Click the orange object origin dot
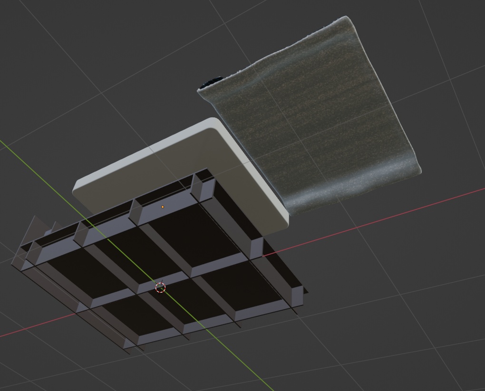485x391 pixels. click(x=163, y=207)
